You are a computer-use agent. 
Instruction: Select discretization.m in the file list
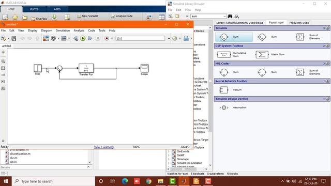pos(20,154)
